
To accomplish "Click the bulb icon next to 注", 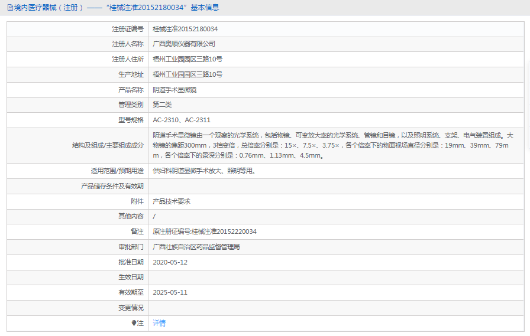I will (x=134, y=323).
